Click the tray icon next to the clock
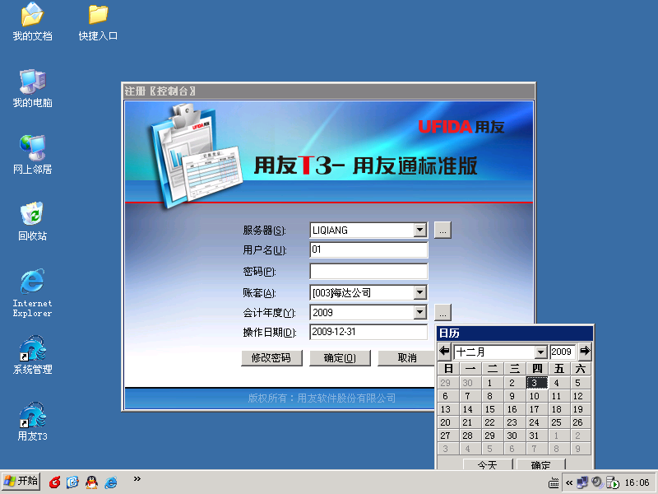 pos(612,482)
